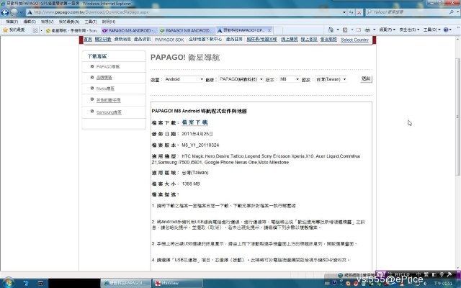Go back with the browser Back arrow
Screen dimensions: 461x288
pyautogui.click(x=5, y=12)
